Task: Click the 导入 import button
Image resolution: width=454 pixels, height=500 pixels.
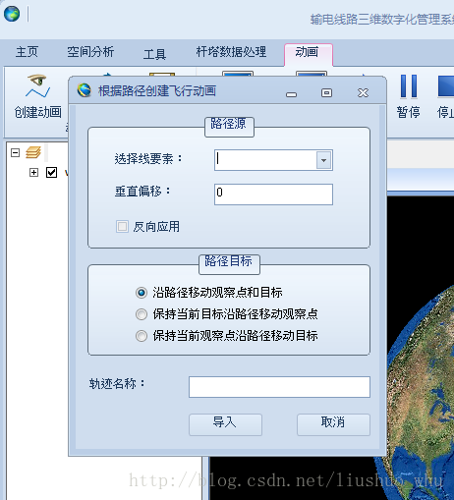Action: [x=225, y=424]
